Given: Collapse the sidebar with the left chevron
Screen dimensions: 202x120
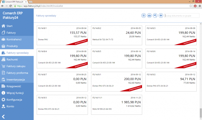Looking at the screenshot, I should (x=3, y=117).
